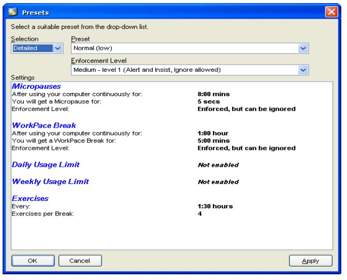Open the Selection dropdown arrow

(58, 48)
